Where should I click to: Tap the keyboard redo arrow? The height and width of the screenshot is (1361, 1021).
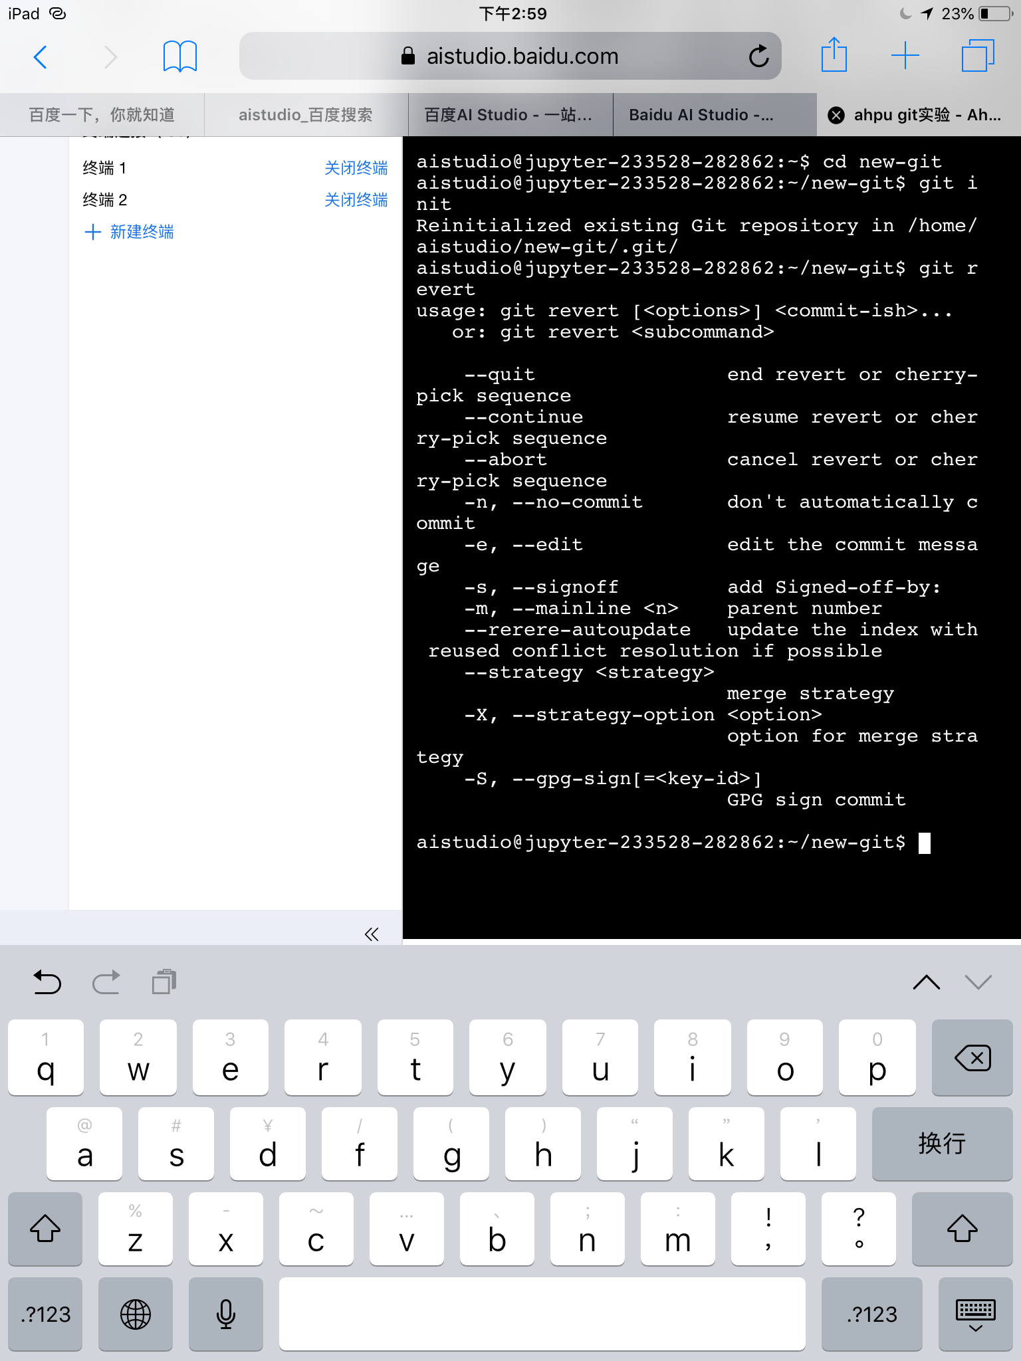tap(106, 982)
